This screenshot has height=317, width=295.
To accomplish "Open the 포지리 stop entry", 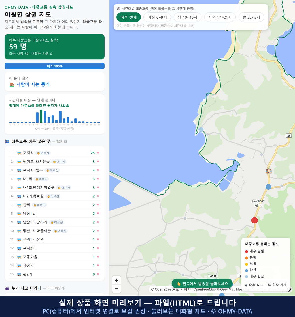I will pos(54,153).
